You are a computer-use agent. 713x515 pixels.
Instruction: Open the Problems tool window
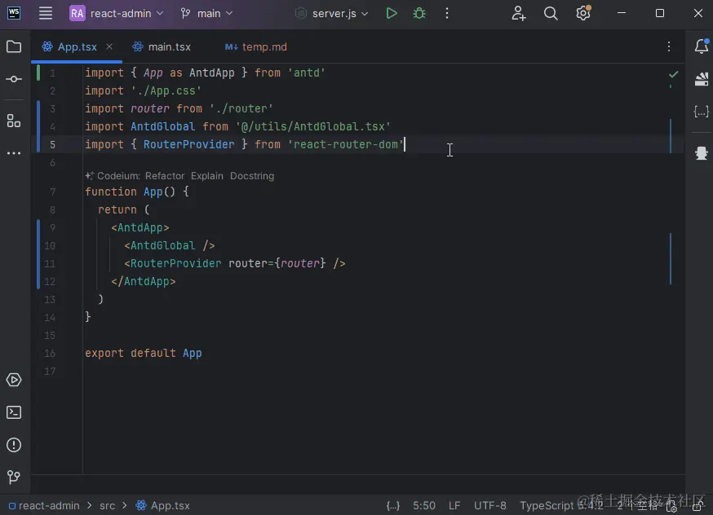tap(14, 445)
